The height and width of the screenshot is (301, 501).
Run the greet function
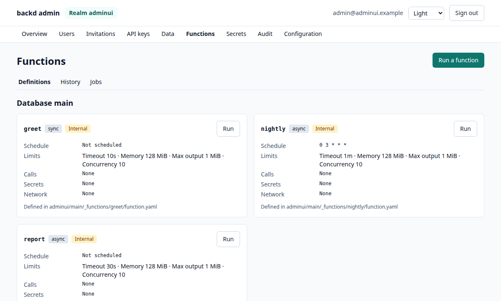228,129
